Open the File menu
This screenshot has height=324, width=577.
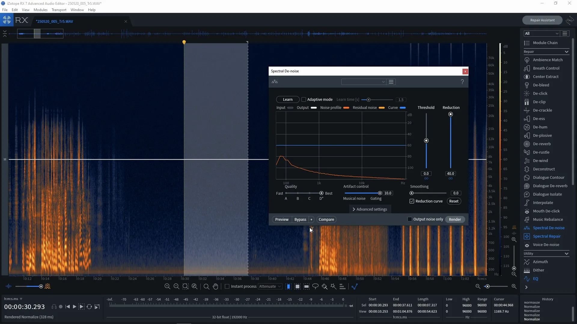coord(5,10)
